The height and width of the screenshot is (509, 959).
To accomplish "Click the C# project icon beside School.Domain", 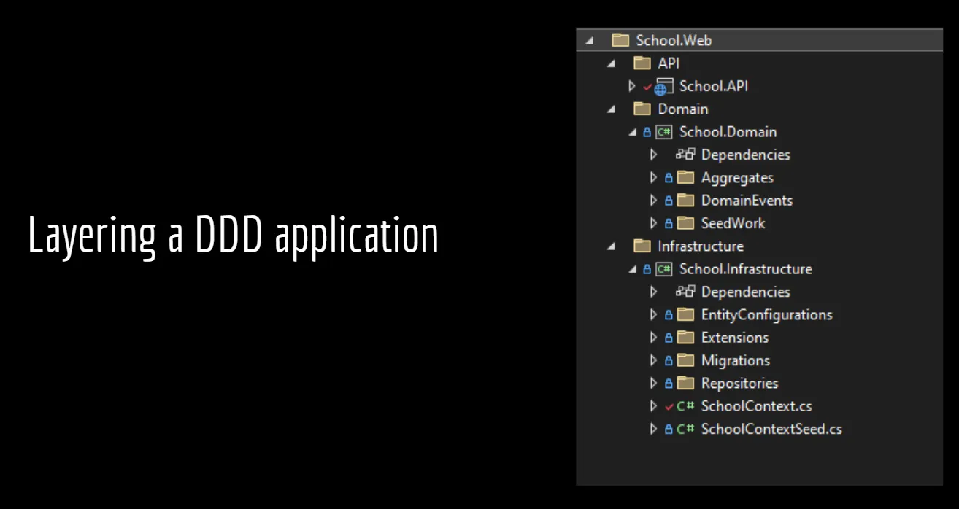I will [663, 132].
